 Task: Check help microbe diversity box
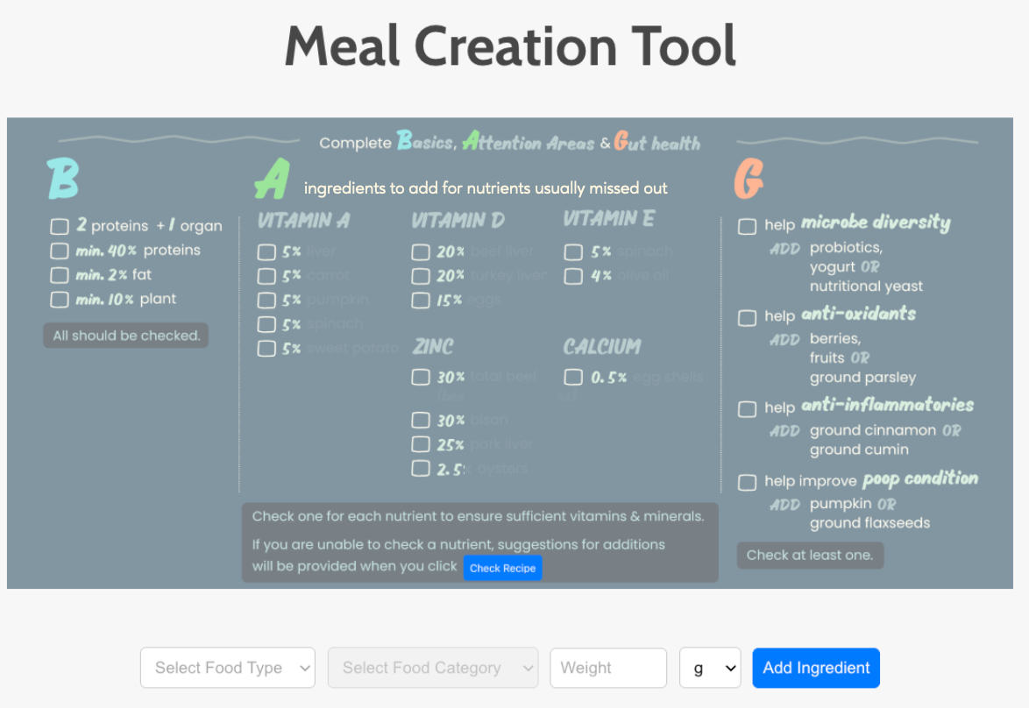click(747, 226)
